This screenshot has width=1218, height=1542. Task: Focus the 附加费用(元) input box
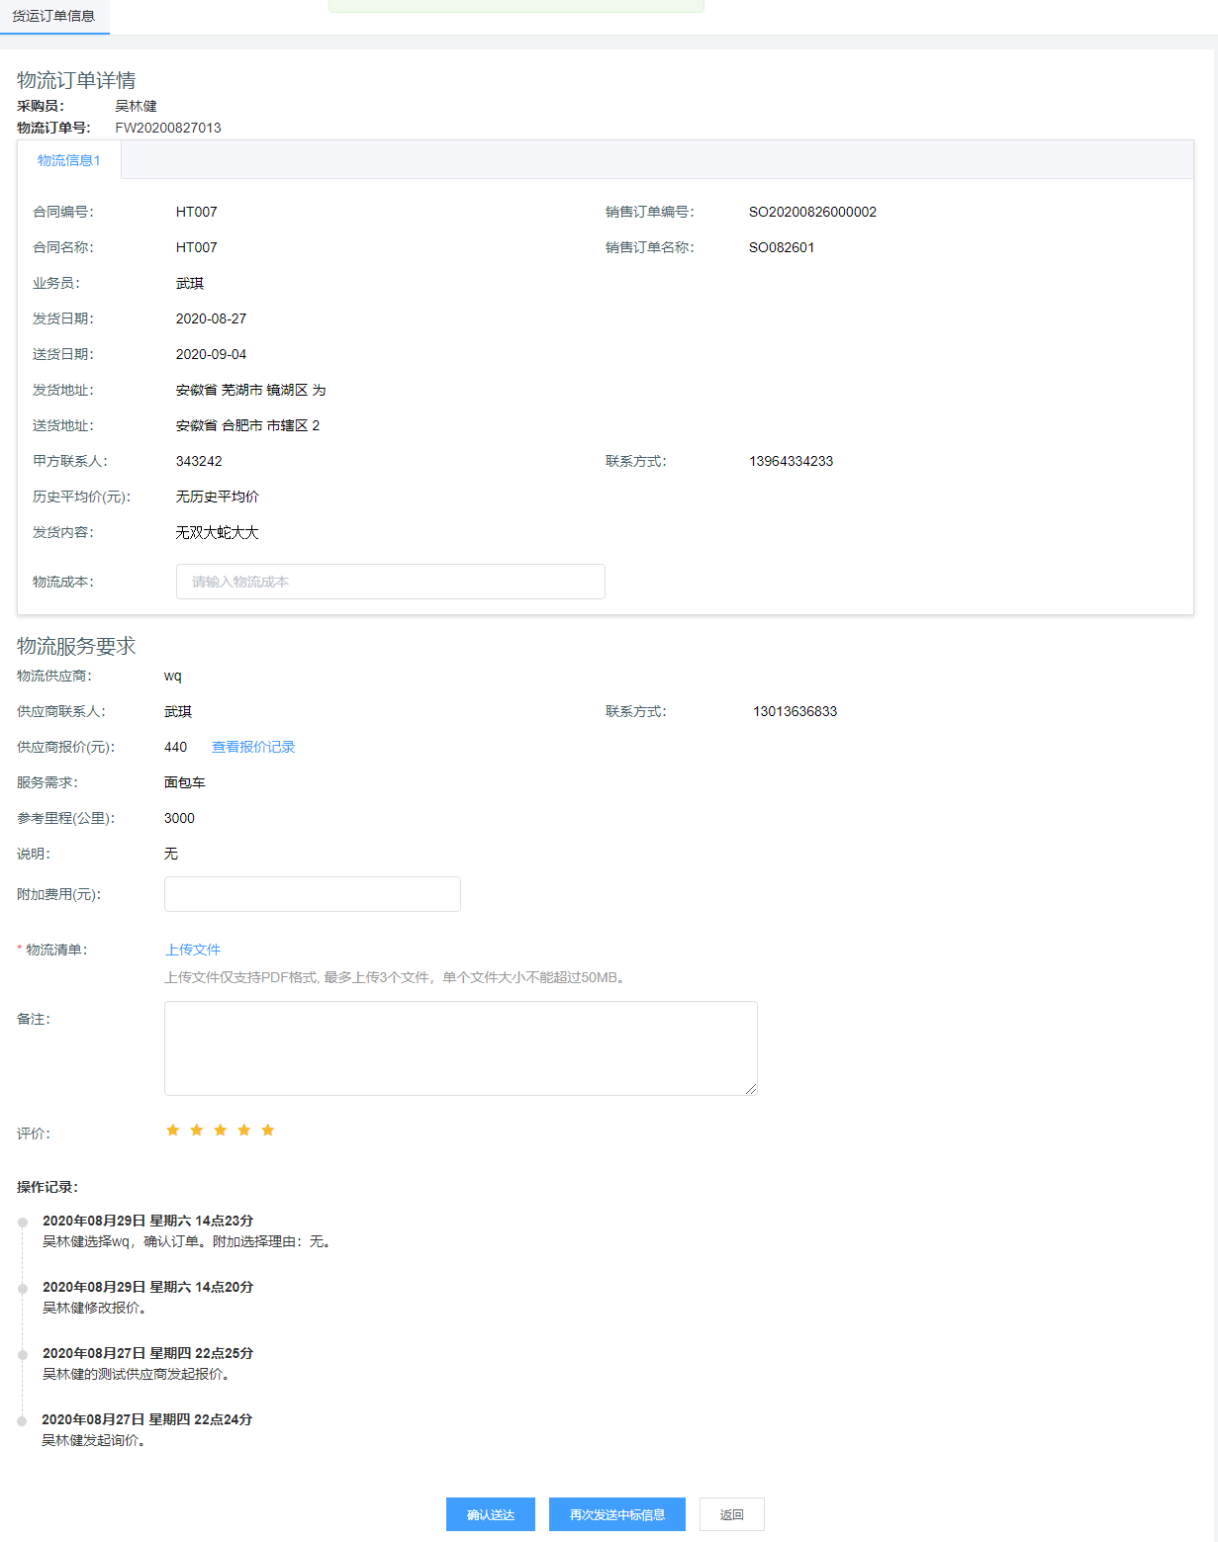click(312, 894)
